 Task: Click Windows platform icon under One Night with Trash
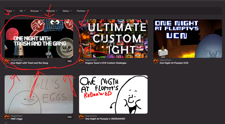[x=6, y=67]
